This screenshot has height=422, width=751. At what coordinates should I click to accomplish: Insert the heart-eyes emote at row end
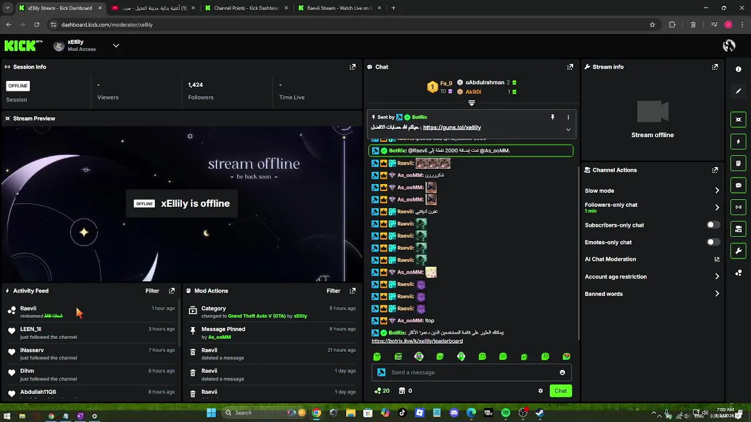point(566,356)
